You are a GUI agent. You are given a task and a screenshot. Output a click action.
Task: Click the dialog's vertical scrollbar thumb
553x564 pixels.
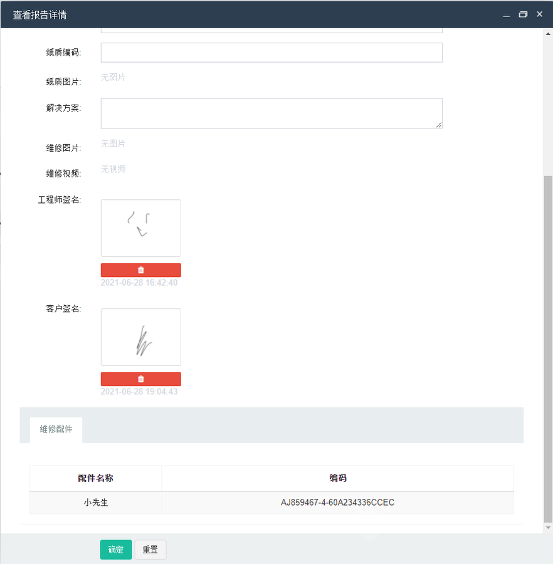coord(547,348)
